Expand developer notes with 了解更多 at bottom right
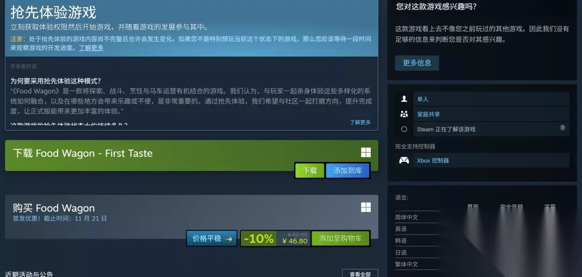The width and height of the screenshot is (582, 277). [360, 122]
